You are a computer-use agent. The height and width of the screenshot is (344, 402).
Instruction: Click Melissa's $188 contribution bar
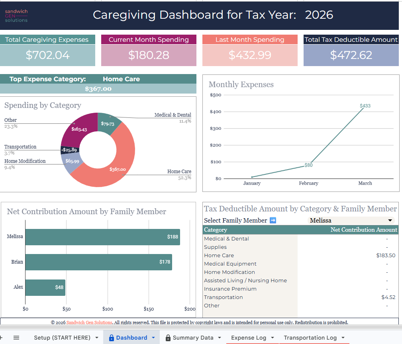(102, 237)
